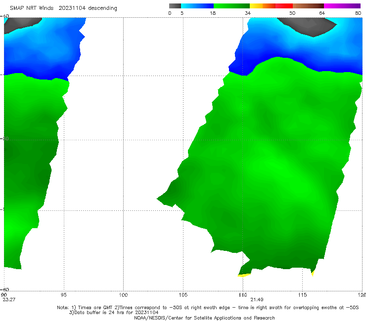Click the small yellow patch near longitude 116
The height and width of the screenshot is (321, 366).
click(313, 273)
